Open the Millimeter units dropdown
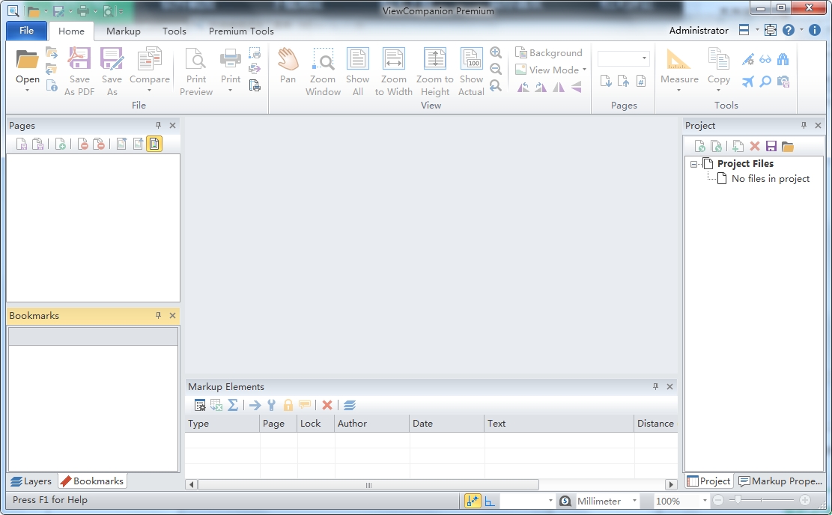The image size is (832, 515). tap(634, 501)
